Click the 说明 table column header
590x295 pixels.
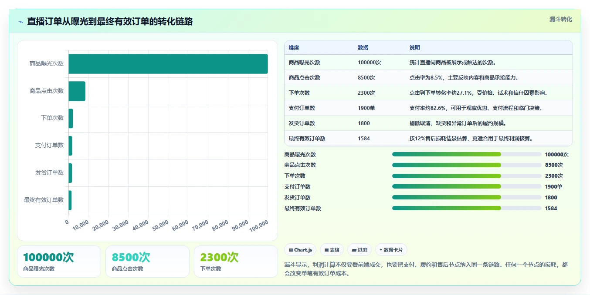click(414, 48)
